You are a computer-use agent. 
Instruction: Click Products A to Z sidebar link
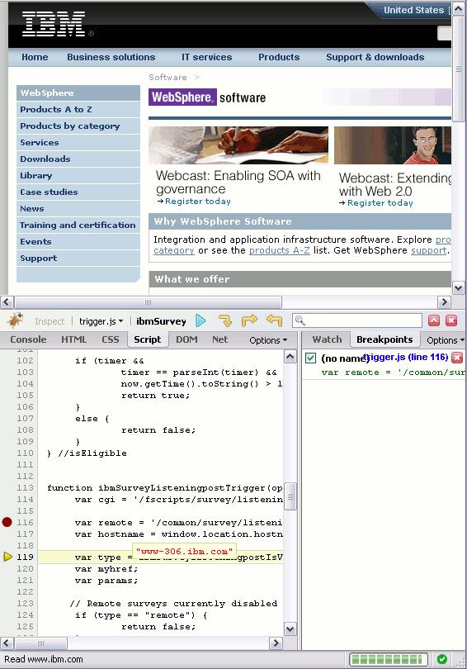pyautogui.click(x=78, y=110)
